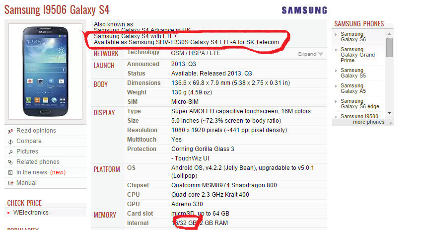
Task: Click the Card slot spec label
Action: (x=140, y=214)
